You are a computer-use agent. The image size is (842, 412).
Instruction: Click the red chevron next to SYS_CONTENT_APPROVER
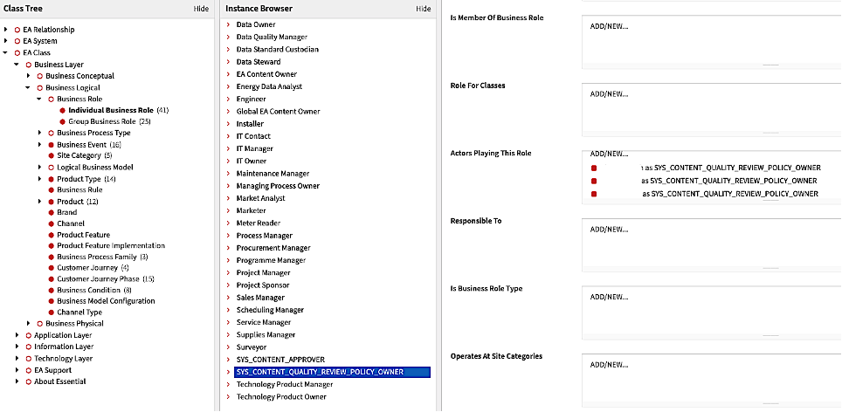coord(228,360)
